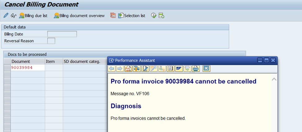Click the clock with checkmark icon
Image resolution: width=302 pixels, height=132 pixels.
(154, 15)
